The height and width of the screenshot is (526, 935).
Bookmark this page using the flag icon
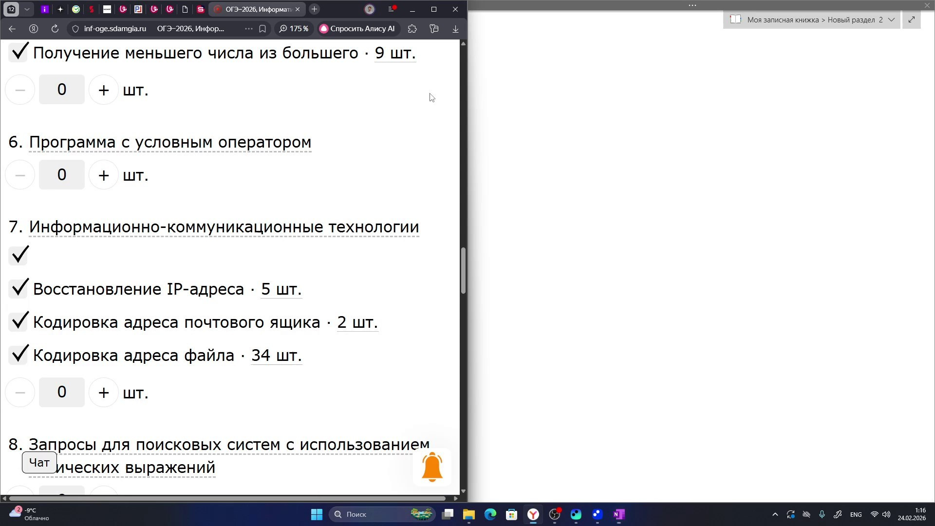pyautogui.click(x=262, y=29)
